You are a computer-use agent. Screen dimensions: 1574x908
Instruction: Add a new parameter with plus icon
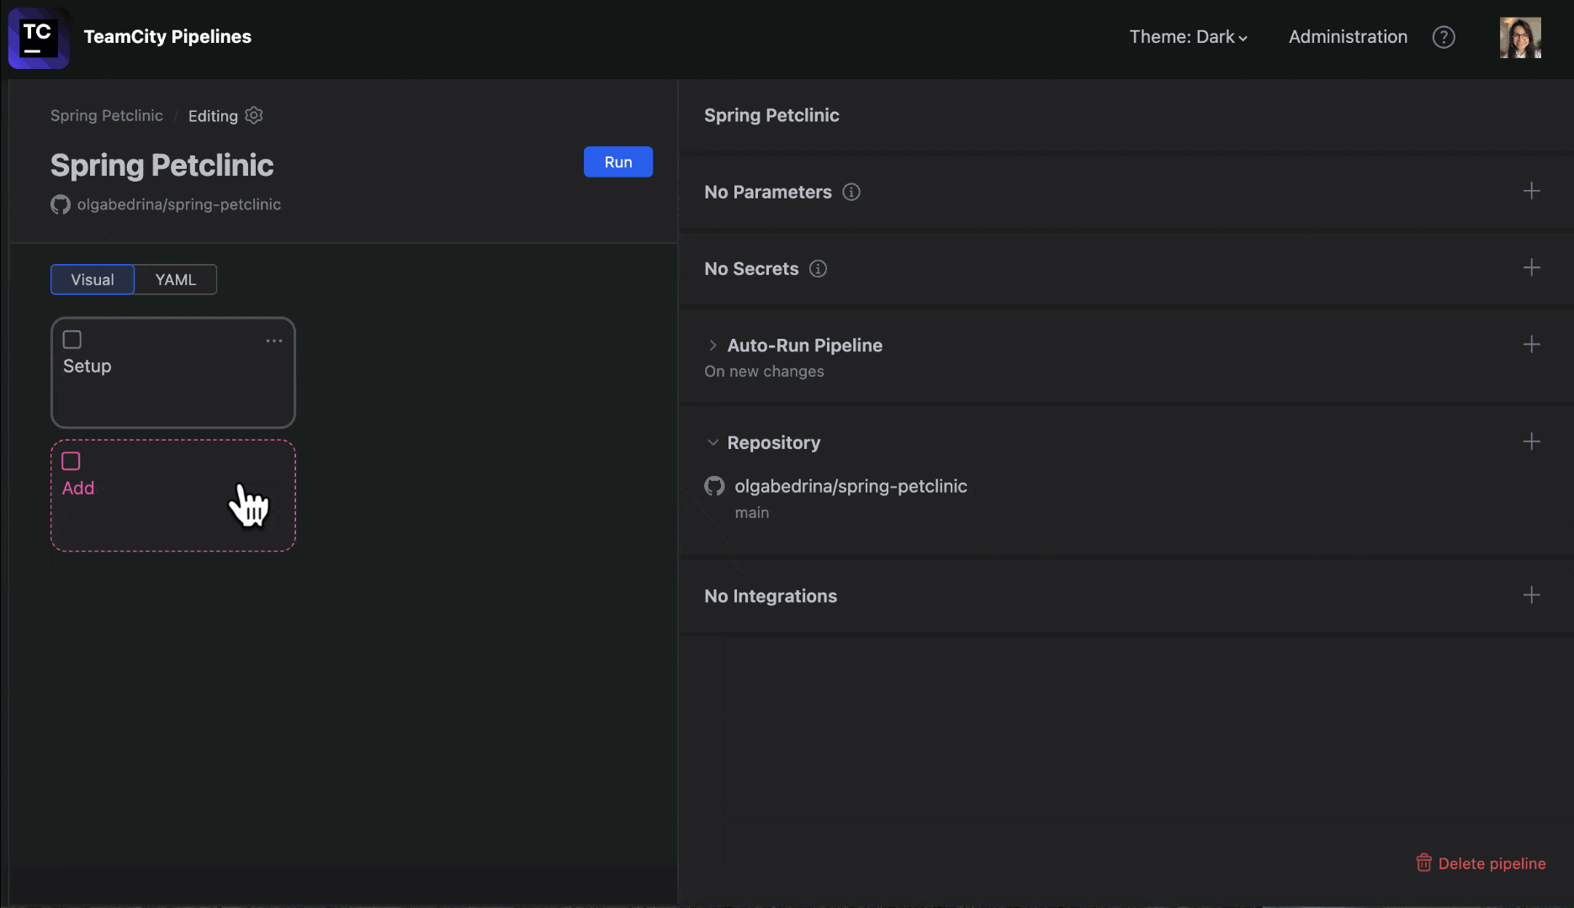click(x=1532, y=191)
